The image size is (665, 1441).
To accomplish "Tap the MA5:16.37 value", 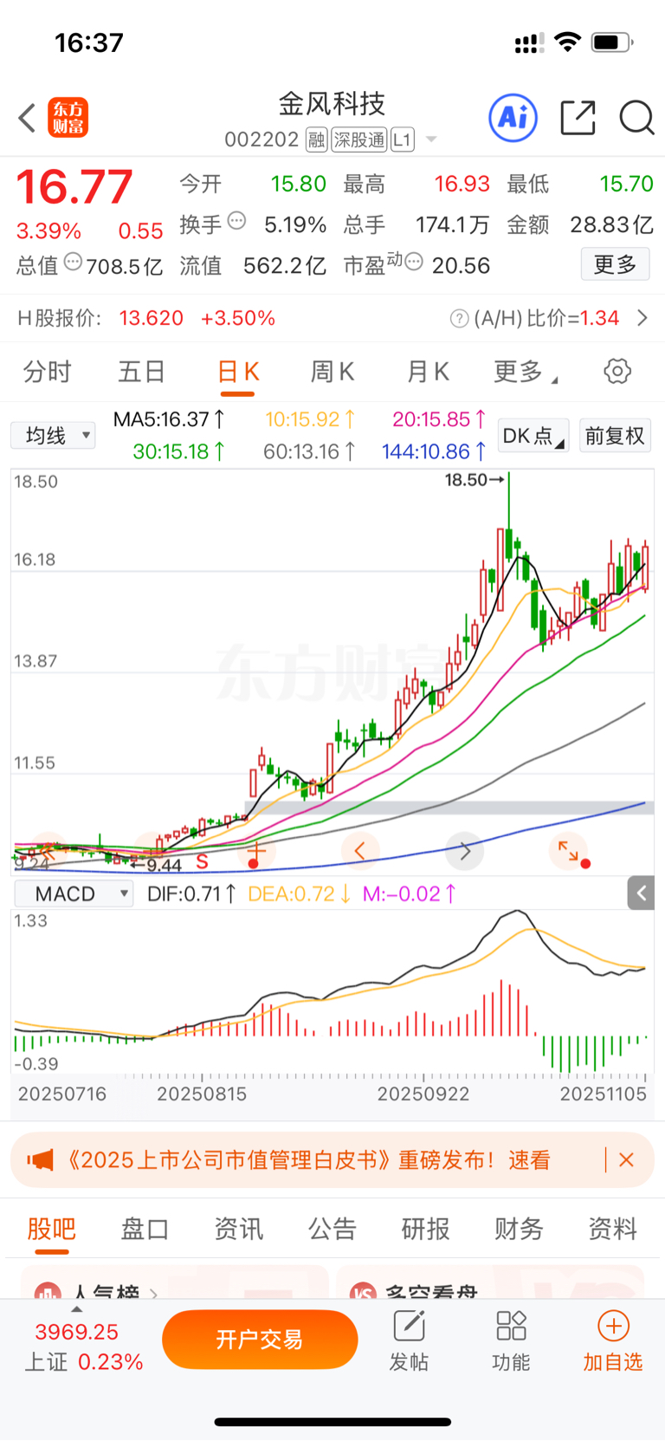I will [170, 419].
